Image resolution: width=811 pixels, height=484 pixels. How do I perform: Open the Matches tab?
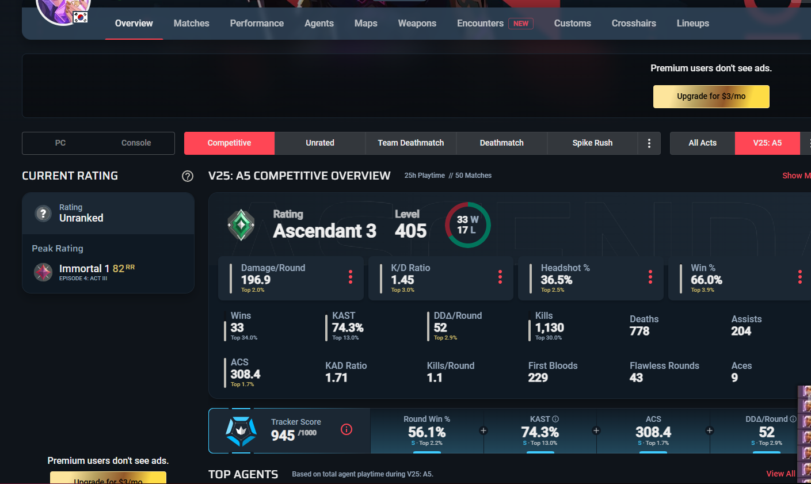[x=192, y=24]
